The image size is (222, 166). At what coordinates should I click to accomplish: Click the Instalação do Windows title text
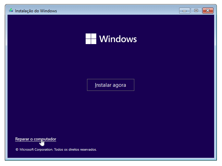pos(36,11)
